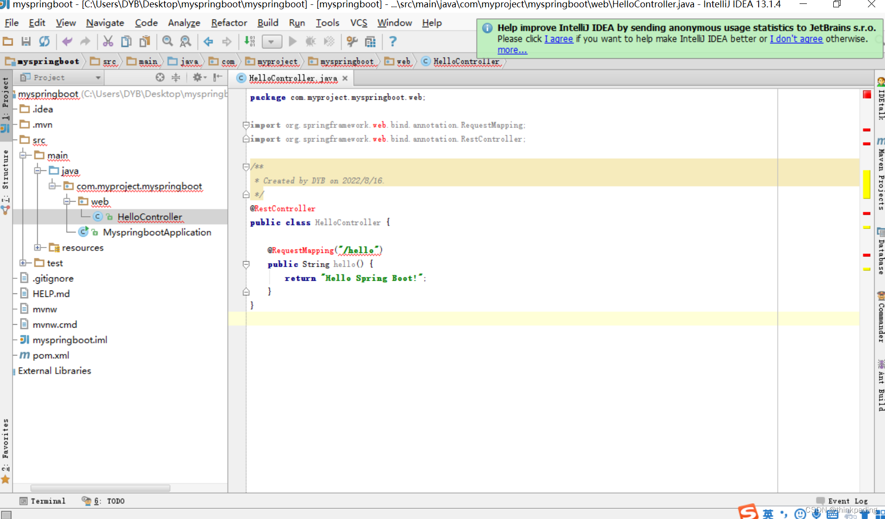Click the Project panel horizontal scrollbar
Image resolution: width=885 pixels, height=519 pixels.
click(x=100, y=488)
